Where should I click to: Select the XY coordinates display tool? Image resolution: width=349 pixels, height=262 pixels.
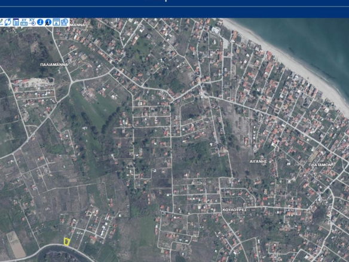point(24,22)
